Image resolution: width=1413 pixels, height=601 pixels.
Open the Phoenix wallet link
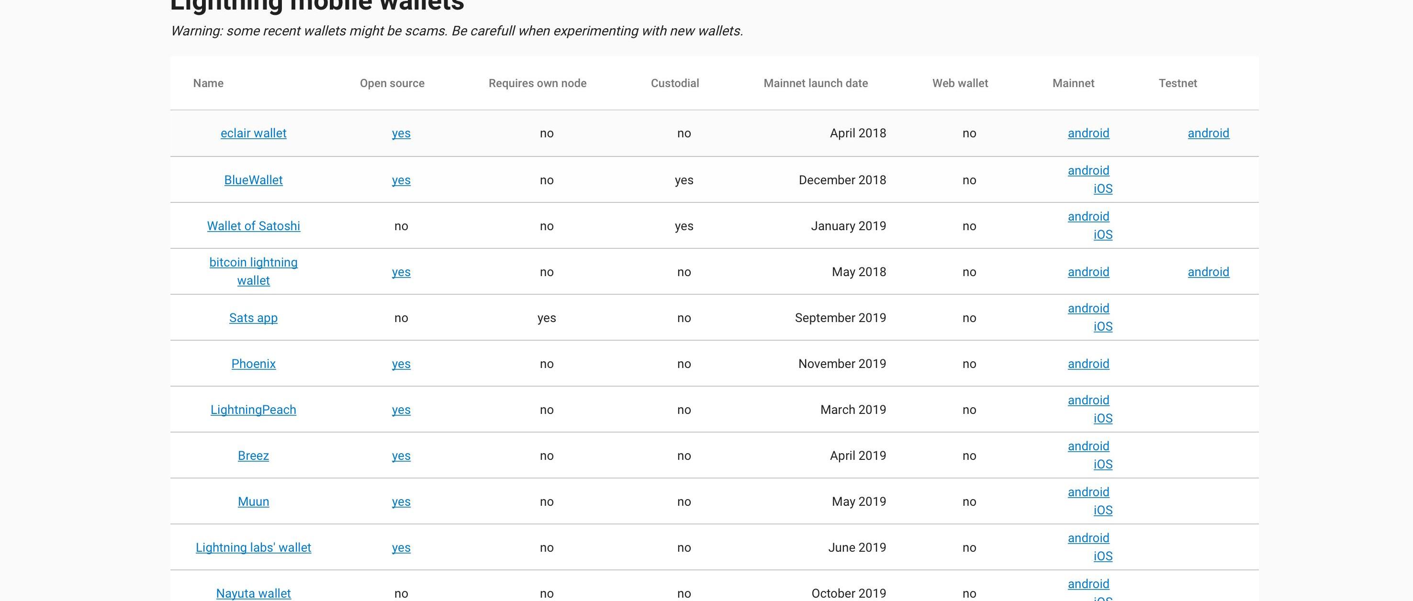[253, 364]
